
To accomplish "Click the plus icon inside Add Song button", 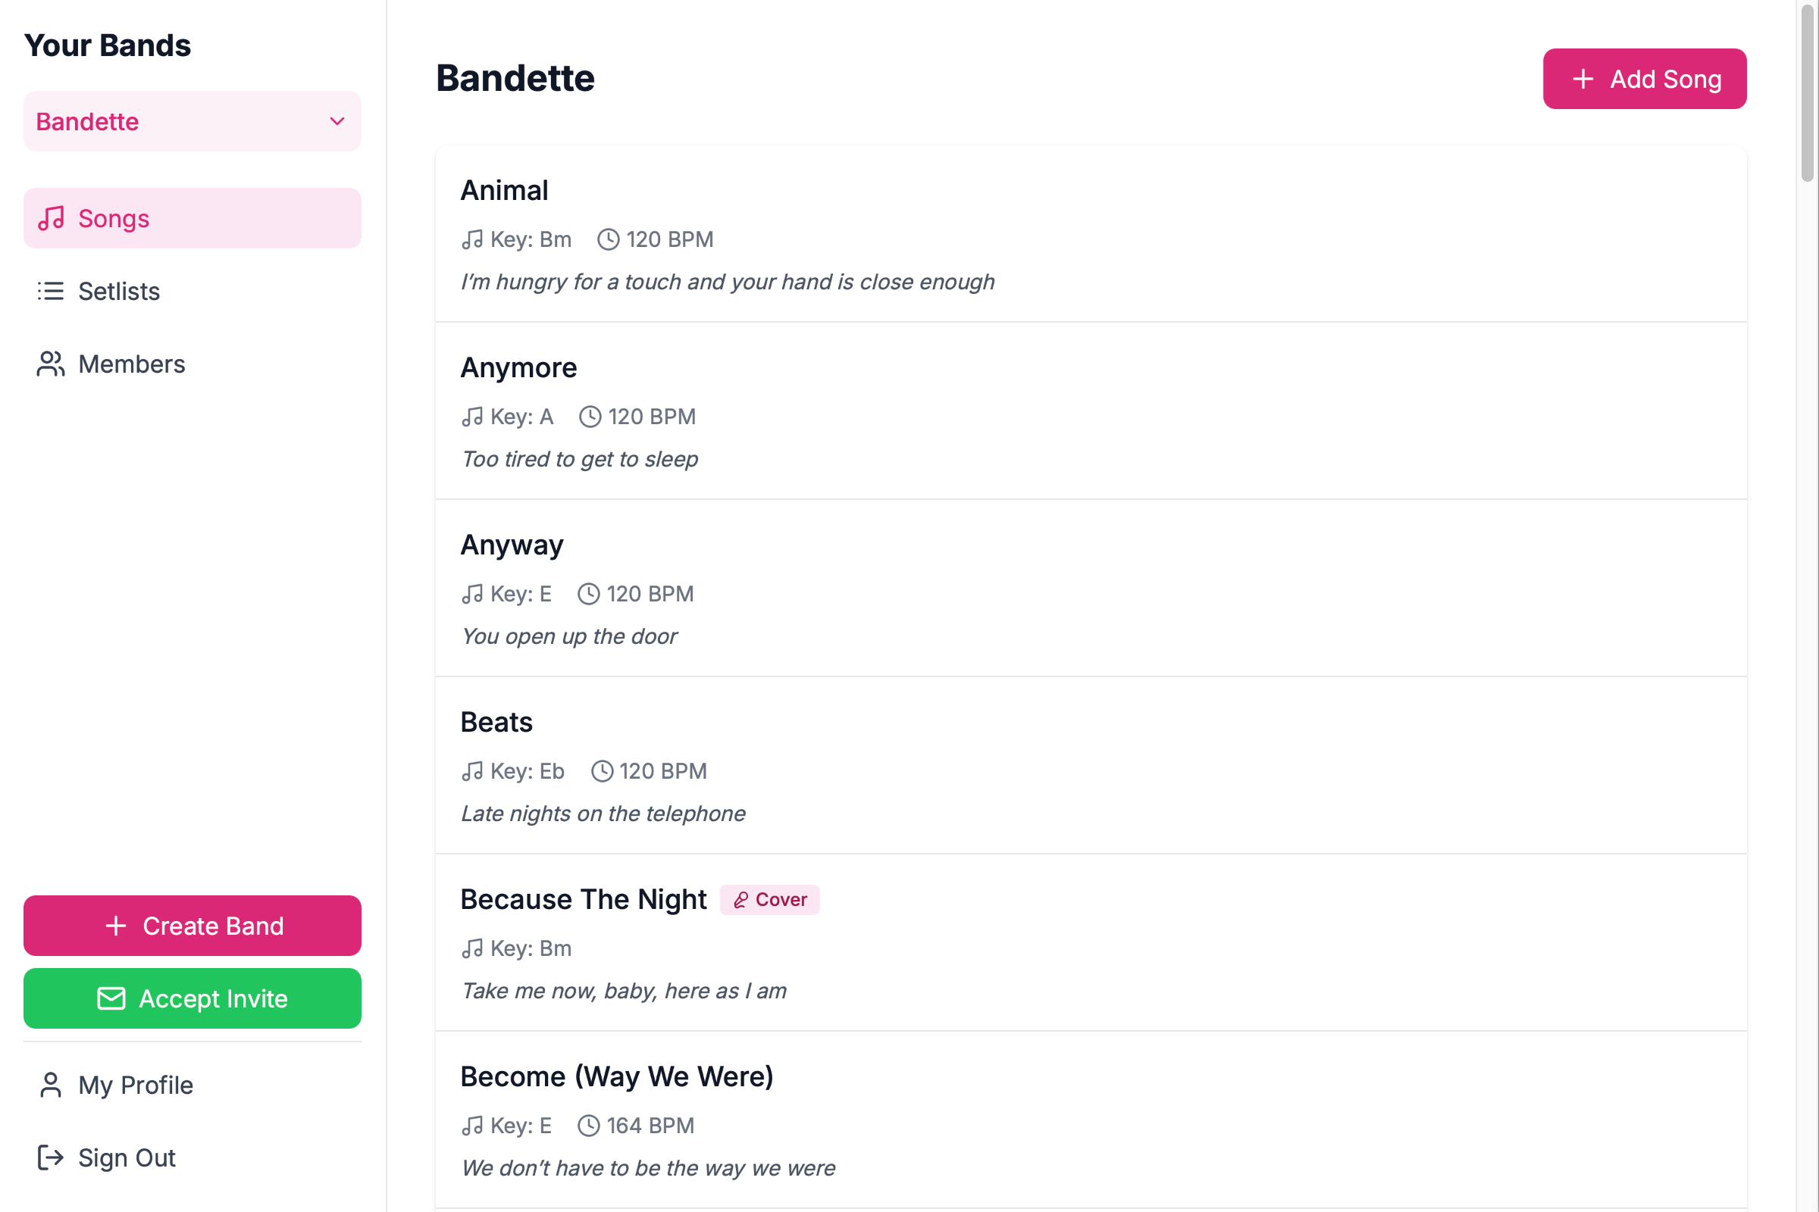I will tap(1583, 78).
